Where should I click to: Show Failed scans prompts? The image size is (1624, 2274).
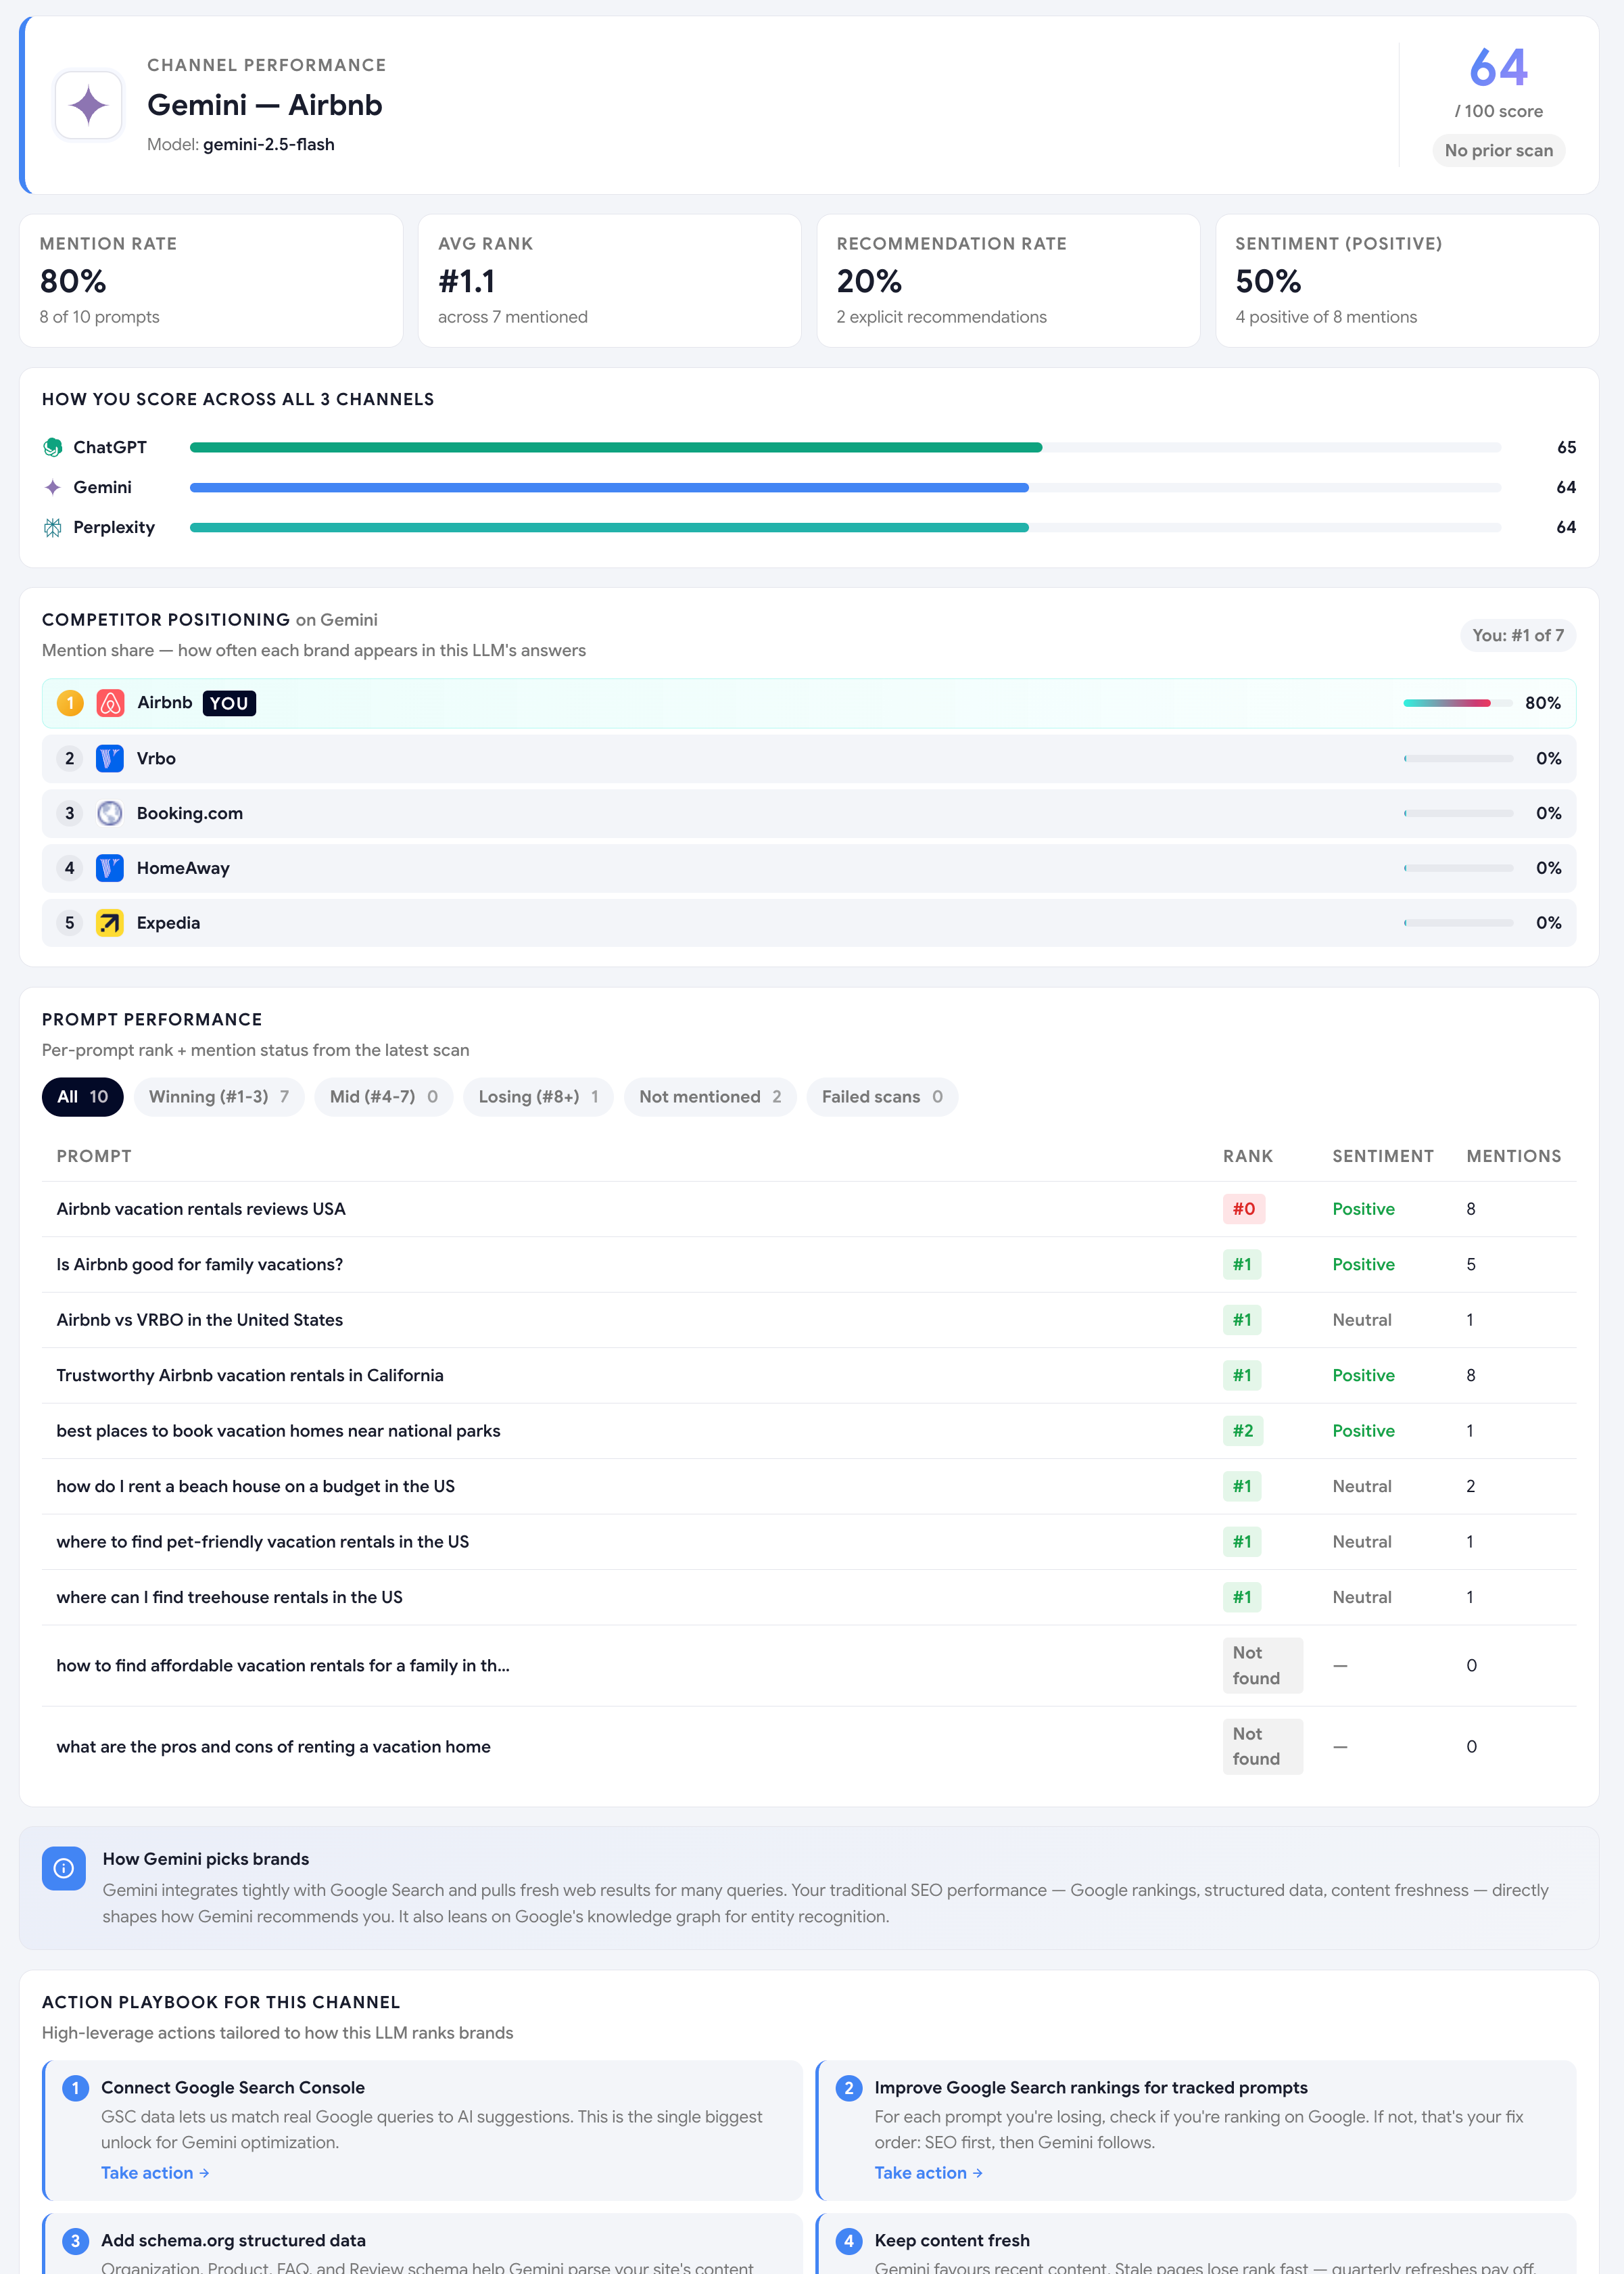882,1096
